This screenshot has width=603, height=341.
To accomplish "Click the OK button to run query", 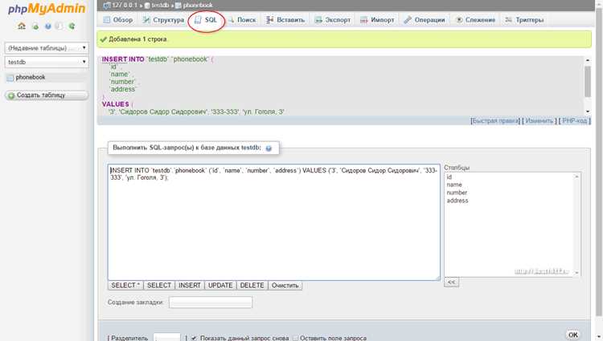I will (573, 335).
